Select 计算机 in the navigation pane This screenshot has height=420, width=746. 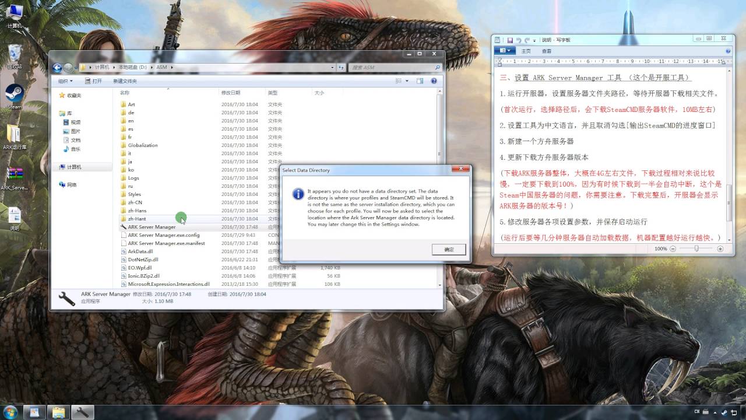[x=70, y=167]
